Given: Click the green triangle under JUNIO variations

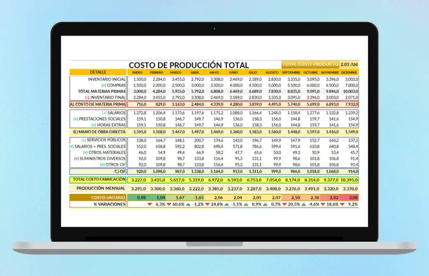Looking at the screenshot, I should (226, 205).
